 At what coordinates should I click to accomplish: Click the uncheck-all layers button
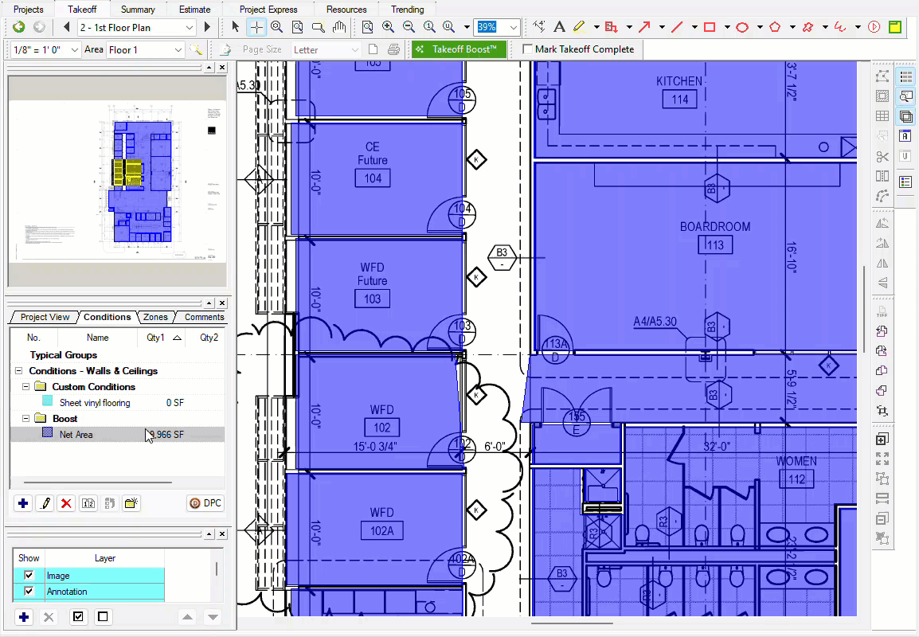click(x=103, y=616)
